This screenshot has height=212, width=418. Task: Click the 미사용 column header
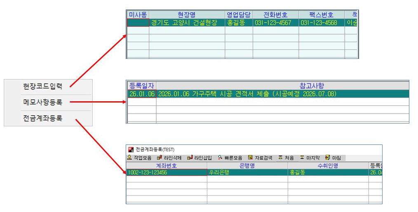[138, 15]
